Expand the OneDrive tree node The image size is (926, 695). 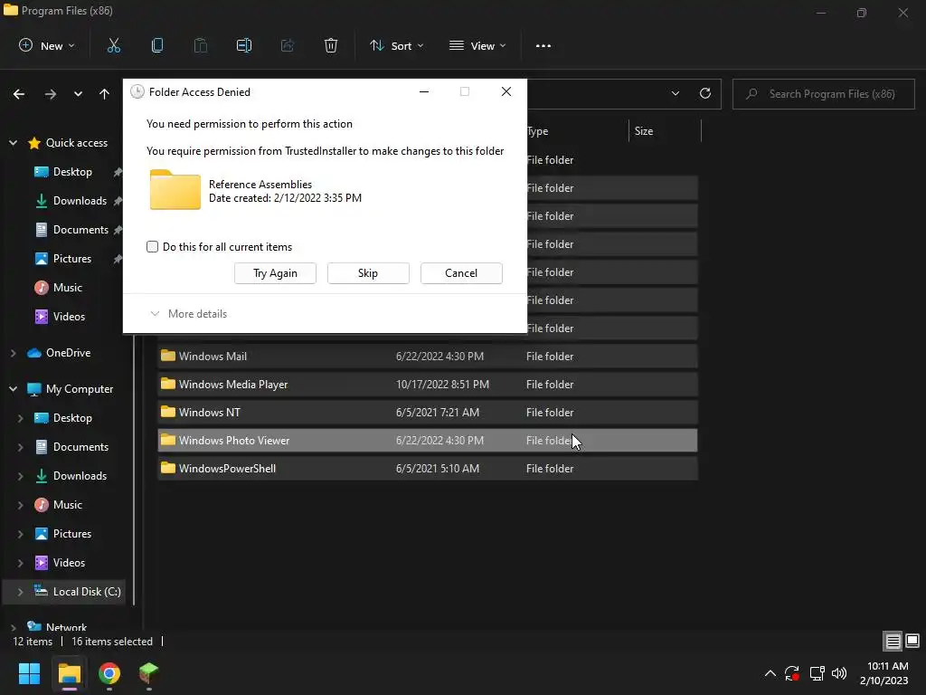13,353
